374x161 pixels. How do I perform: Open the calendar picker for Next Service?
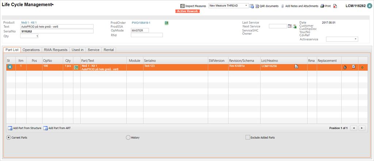tap(290, 26)
